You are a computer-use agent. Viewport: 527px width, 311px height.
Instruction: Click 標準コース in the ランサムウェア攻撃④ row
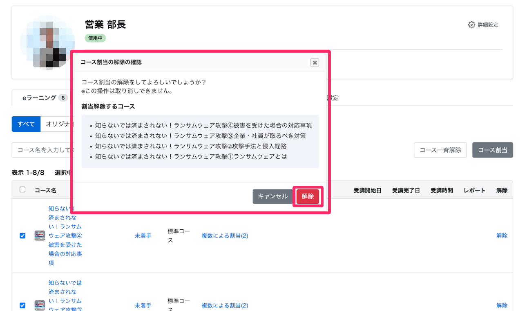179,236
